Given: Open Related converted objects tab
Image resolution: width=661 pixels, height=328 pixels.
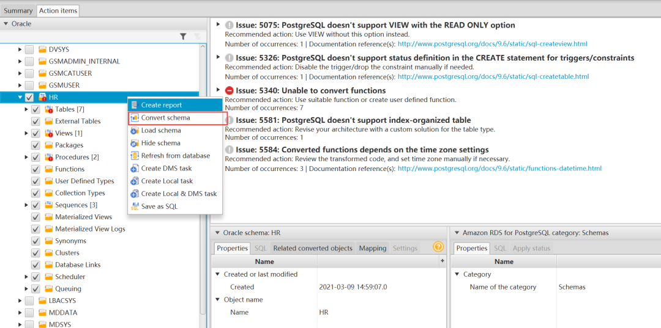Looking at the screenshot, I should [x=313, y=248].
